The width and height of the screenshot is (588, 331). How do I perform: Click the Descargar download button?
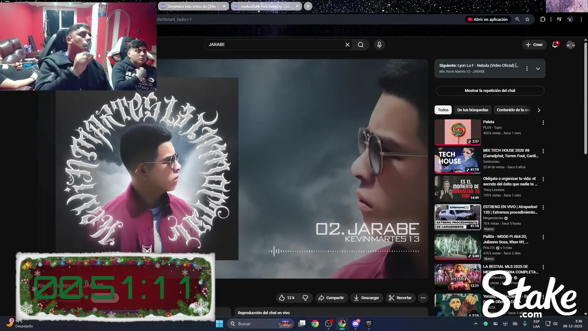click(366, 298)
